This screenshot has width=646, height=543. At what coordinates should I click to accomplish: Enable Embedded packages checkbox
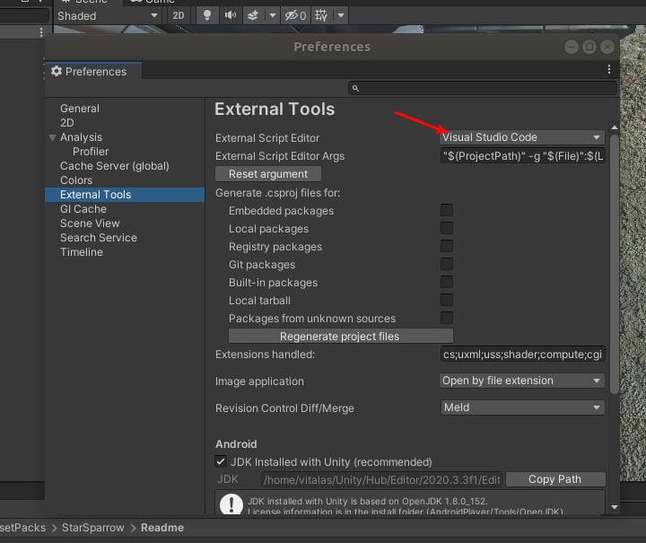[x=447, y=210]
